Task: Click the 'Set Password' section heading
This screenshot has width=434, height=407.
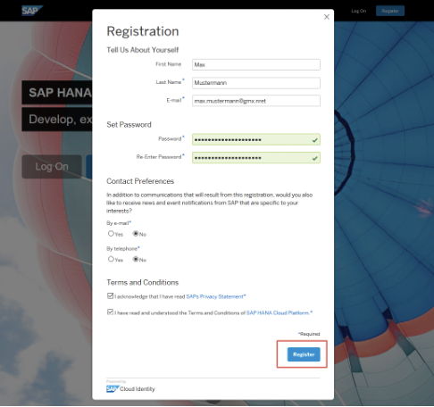Action: click(x=129, y=125)
